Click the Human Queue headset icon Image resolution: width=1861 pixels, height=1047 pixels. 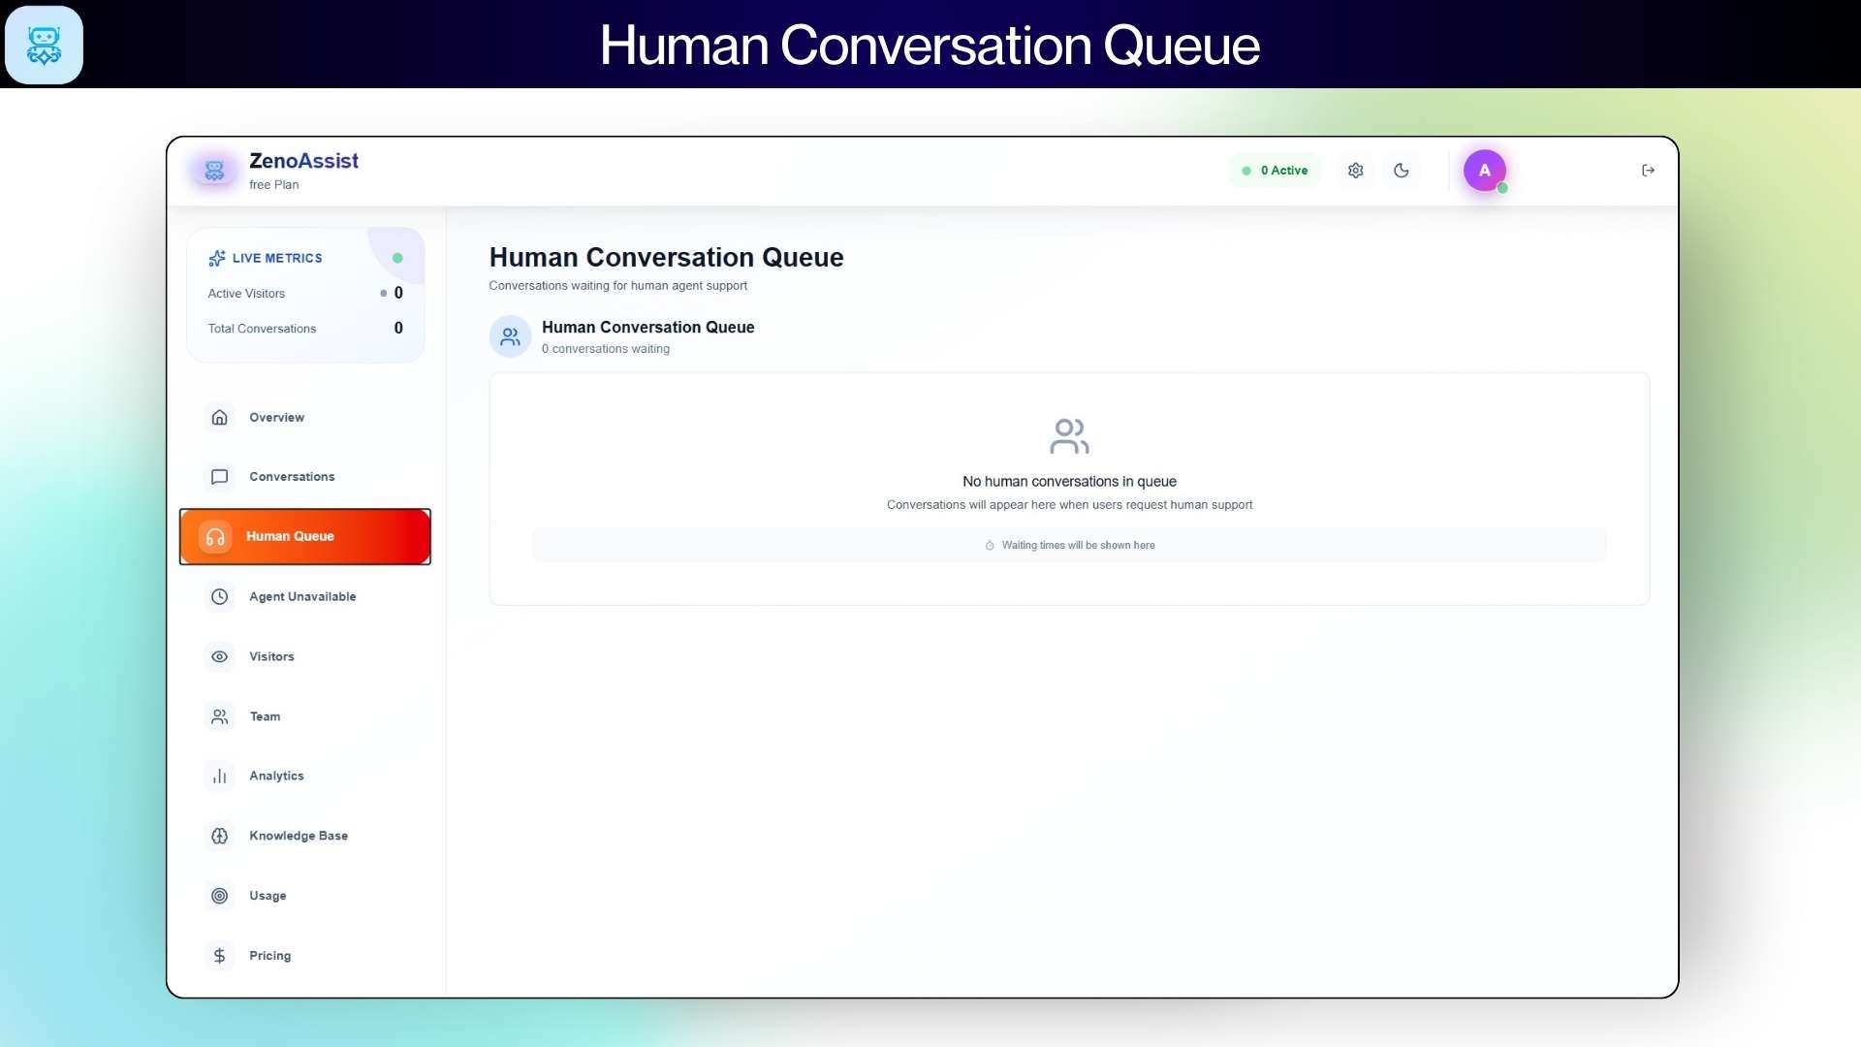coord(215,536)
